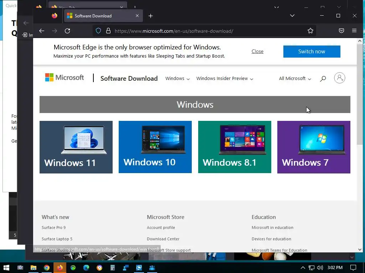Open the site search magnifier icon

[x=323, y=79]
